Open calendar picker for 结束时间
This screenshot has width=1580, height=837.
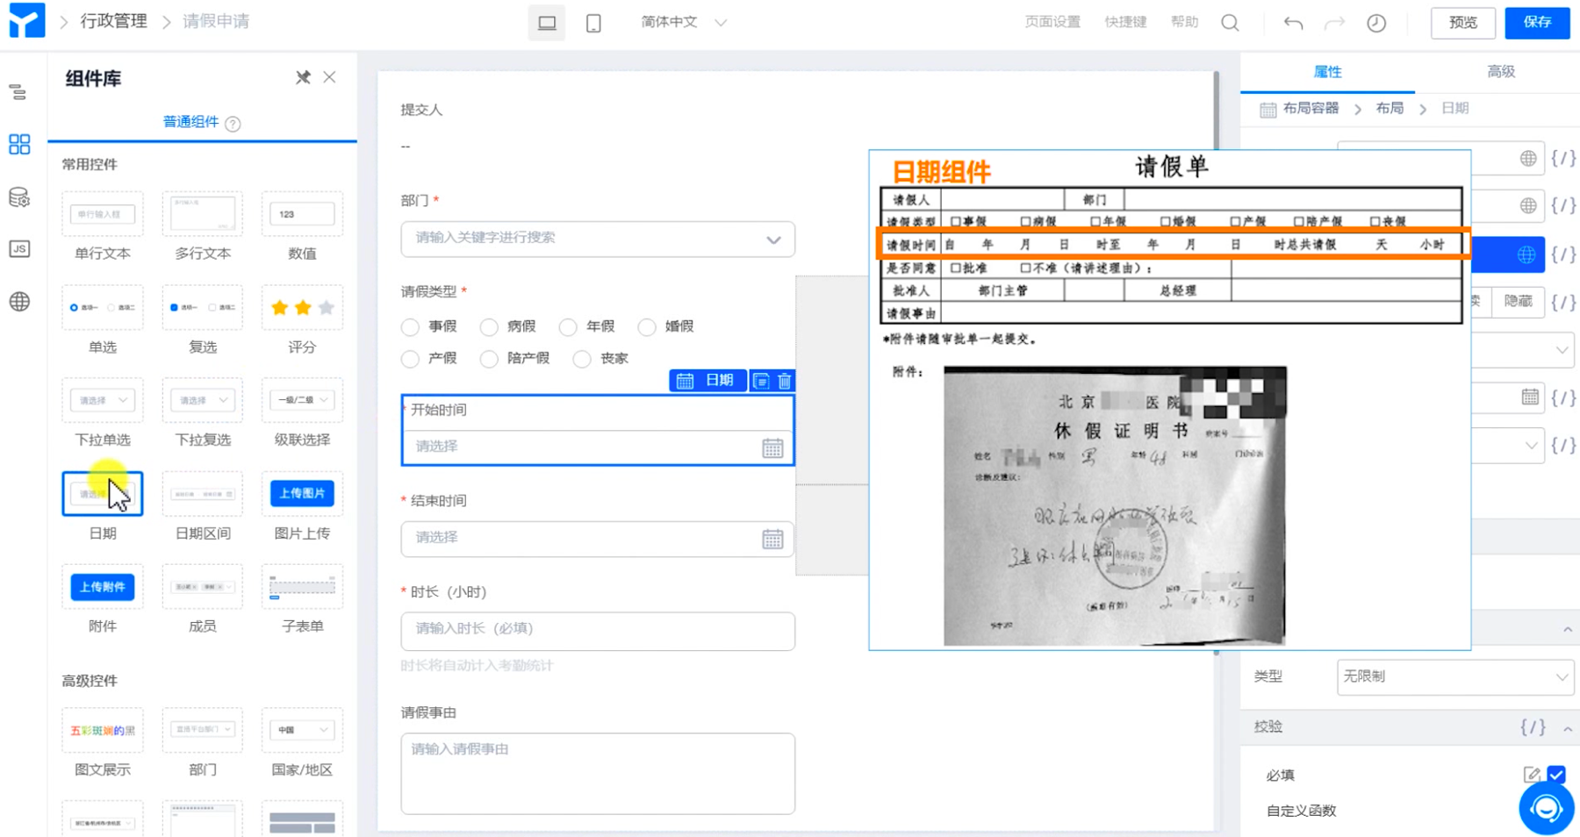click(x=772, y=539)
